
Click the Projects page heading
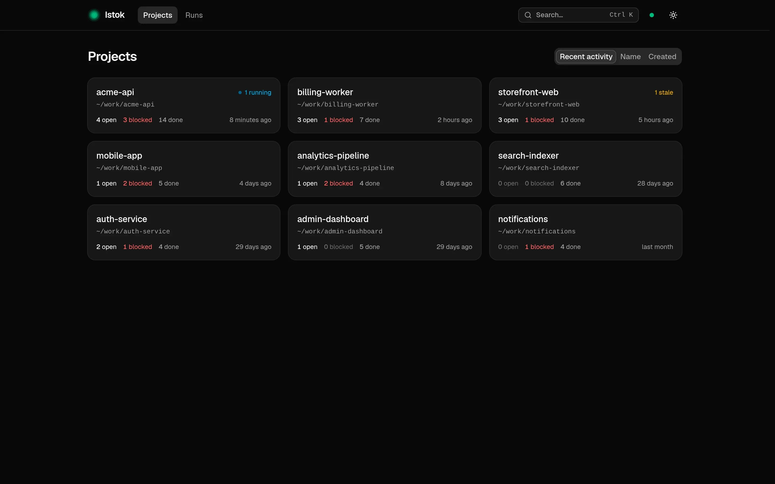[x=112, y=57]
